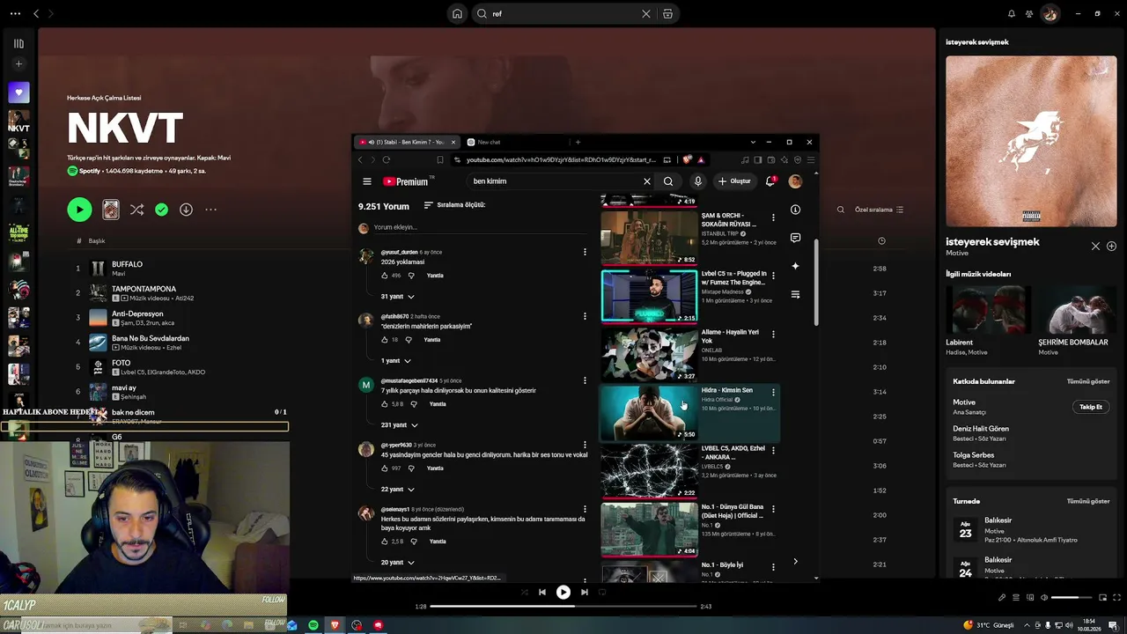Pause or play Spotify playback
Image resolution: width=1127 pixels, height=634 pixels.
pyautogui.click(x=563, y=593)
